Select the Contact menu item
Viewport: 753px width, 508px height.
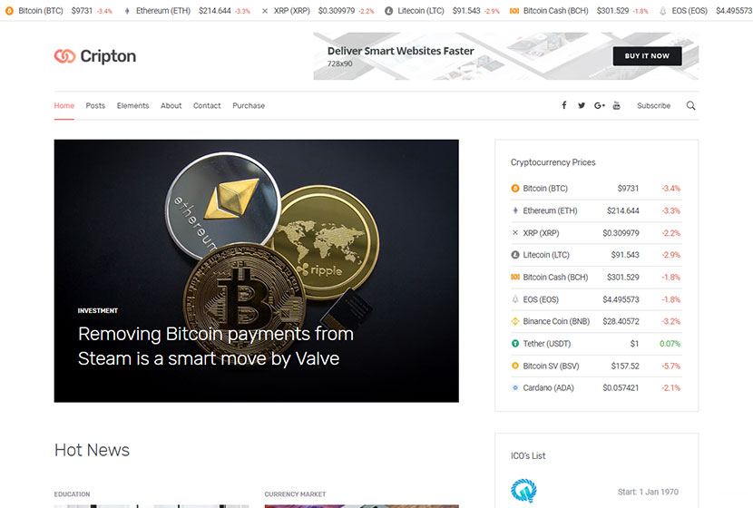pos(207,105)
